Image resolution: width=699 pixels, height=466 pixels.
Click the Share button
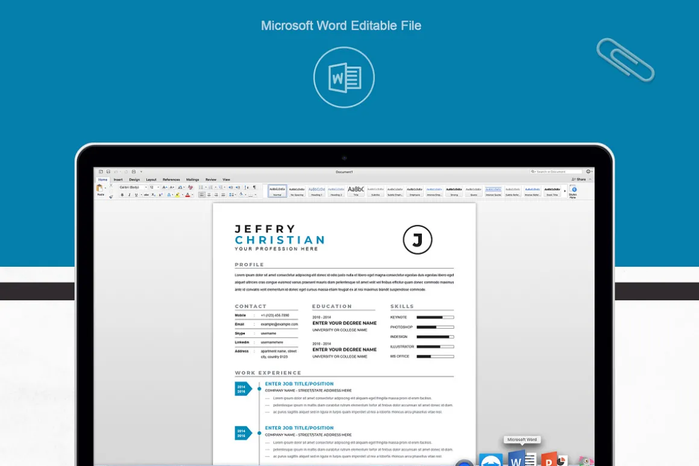pos(578,179)
